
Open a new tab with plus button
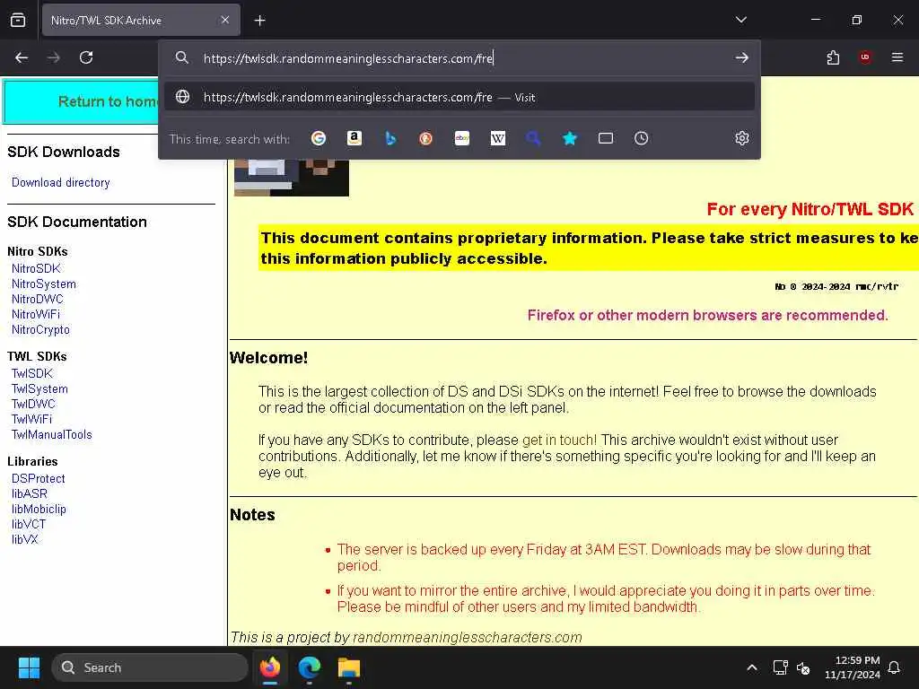(x=259, y=21)
